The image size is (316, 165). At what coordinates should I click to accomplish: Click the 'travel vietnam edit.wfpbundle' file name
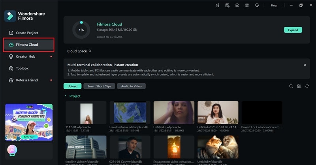coord(129,127)
